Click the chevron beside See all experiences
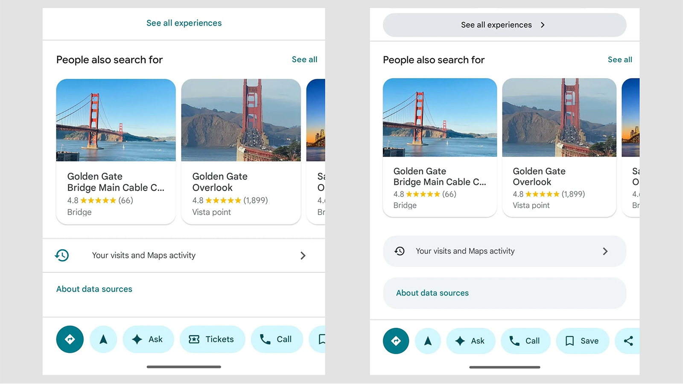 click(543, 25)
